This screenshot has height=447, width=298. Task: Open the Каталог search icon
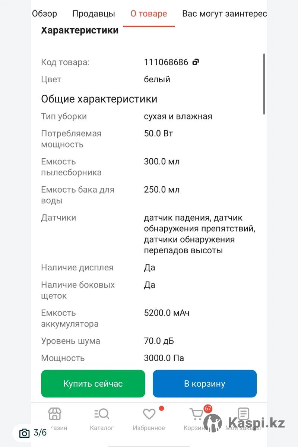[102, 414]
